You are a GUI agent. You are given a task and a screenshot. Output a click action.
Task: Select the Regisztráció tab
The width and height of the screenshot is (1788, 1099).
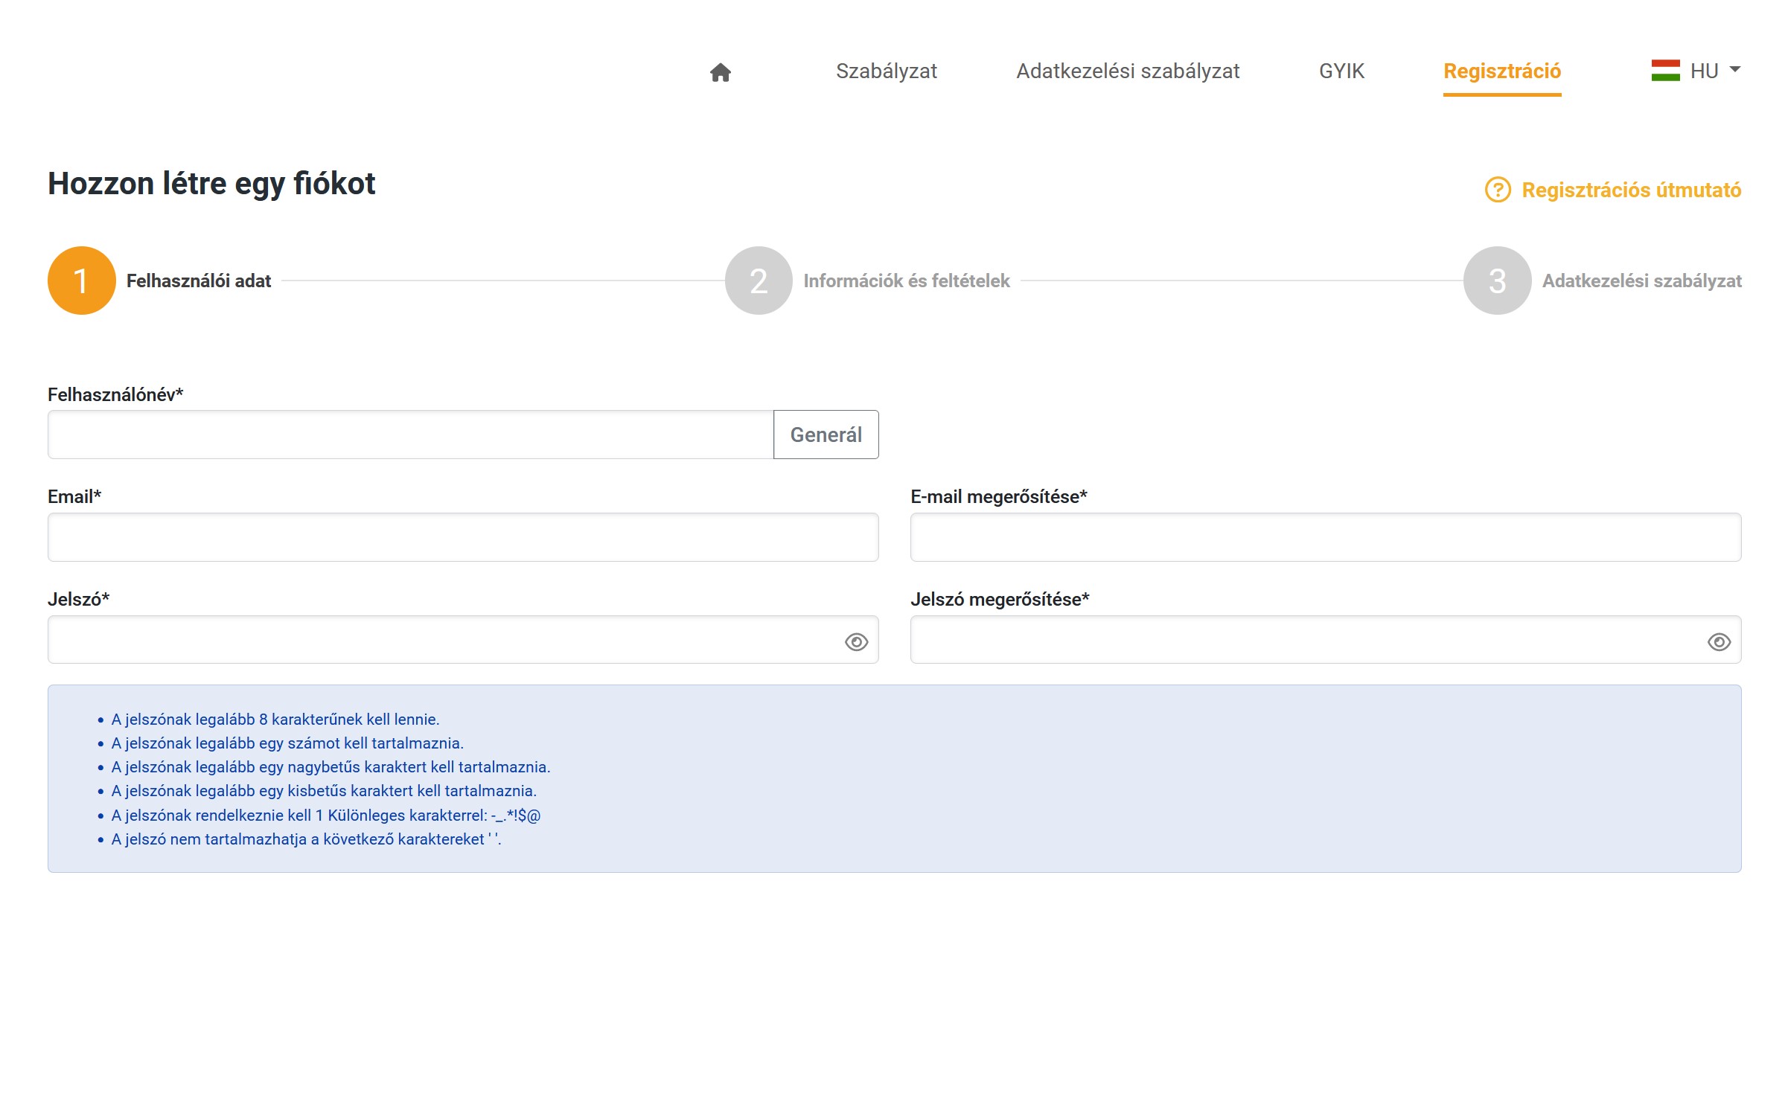(1502, 71)
